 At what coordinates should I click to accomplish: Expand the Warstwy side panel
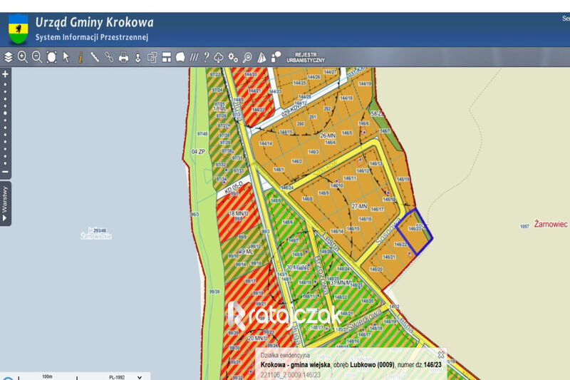tap(5, 204)
